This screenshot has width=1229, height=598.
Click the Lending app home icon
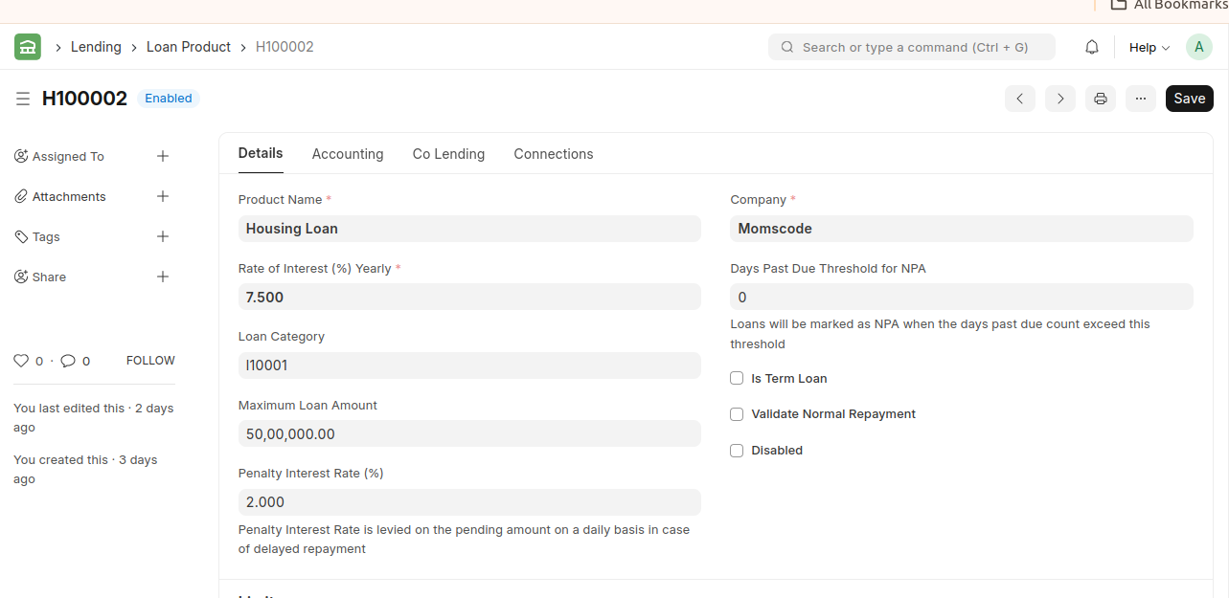[x=28, y=47]
